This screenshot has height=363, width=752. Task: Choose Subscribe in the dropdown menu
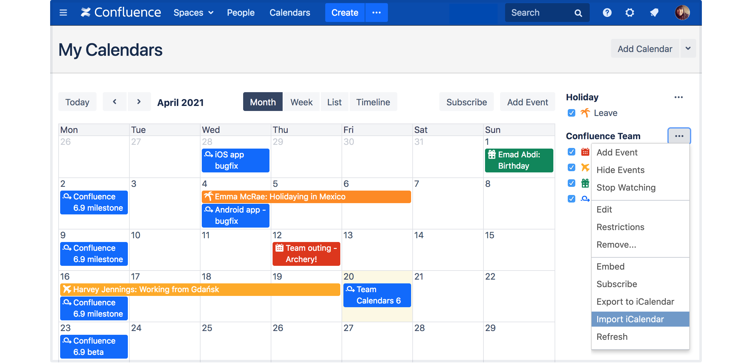640,284
